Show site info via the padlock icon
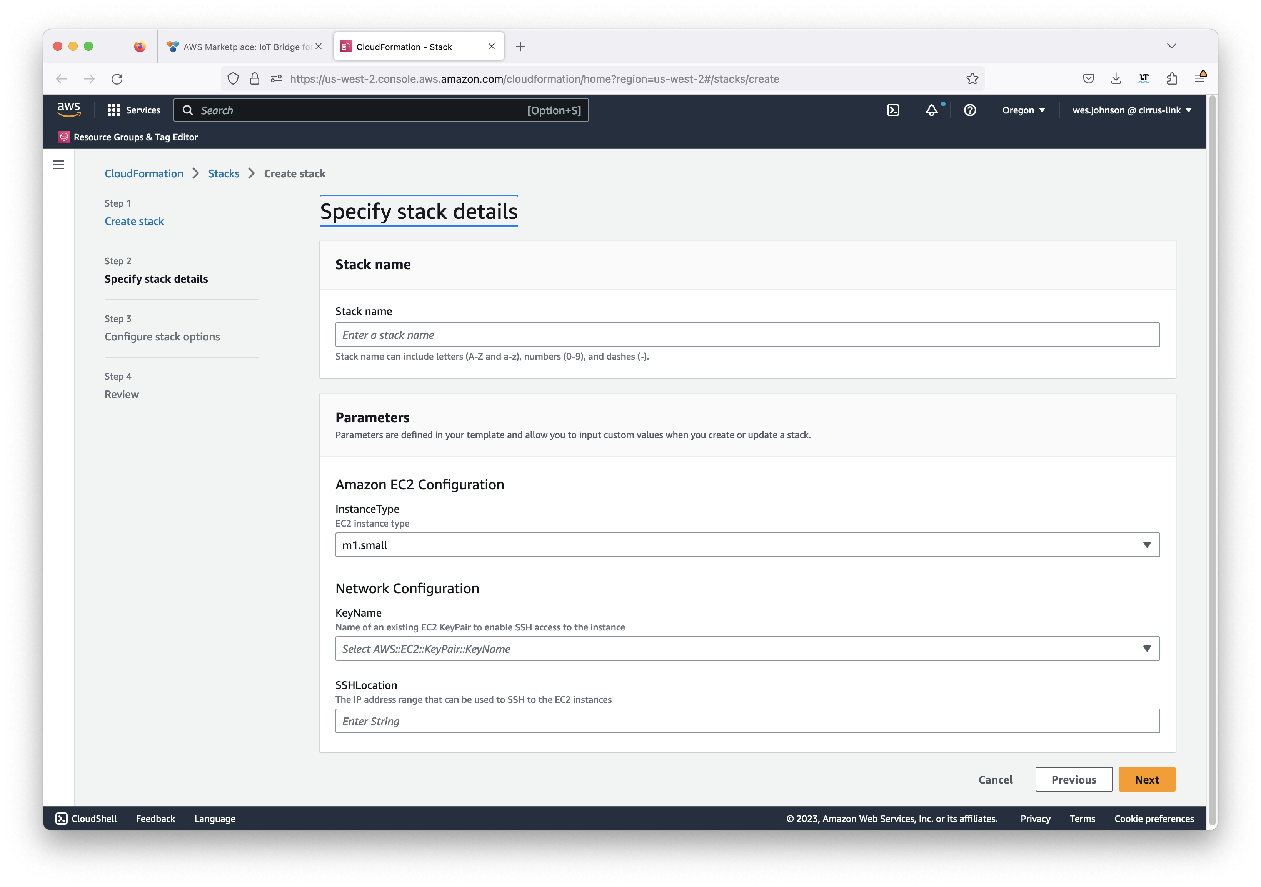Image resolution: width=1261 pixels, height=887 pixels. tap(254, 79)
